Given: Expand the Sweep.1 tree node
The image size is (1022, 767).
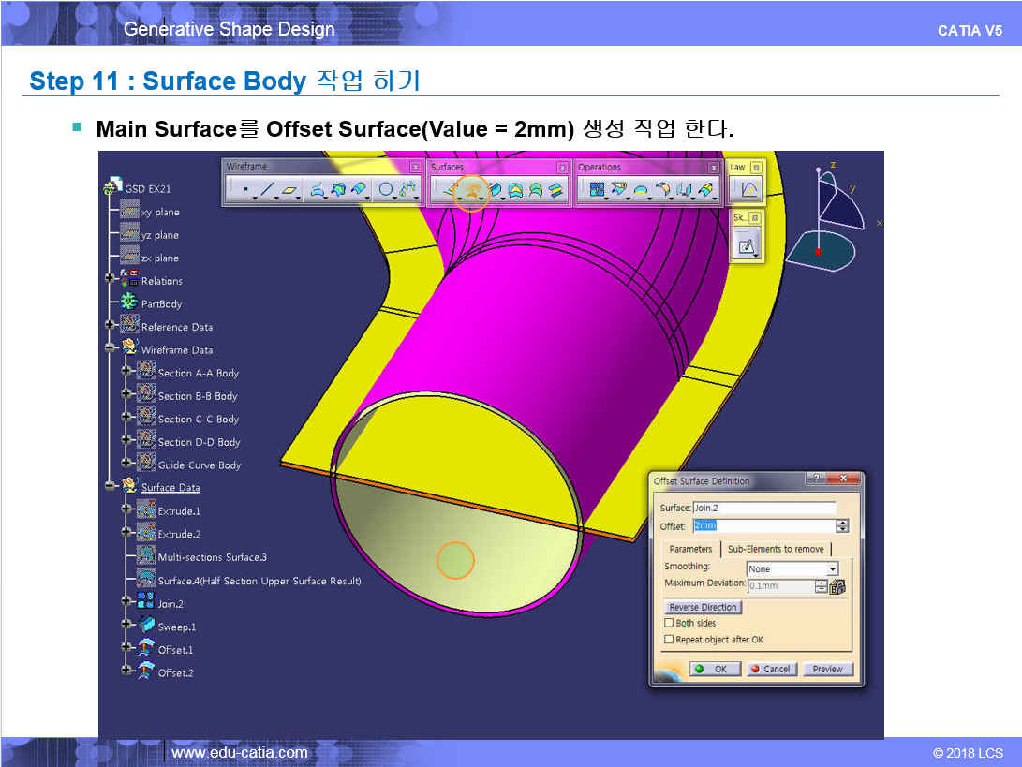Looking at the screenshot, I should pyautogui.click(x=125, y=626).
